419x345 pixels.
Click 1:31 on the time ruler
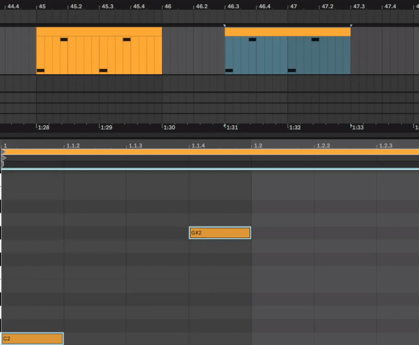pyautogui.click(x=232, y=127)
